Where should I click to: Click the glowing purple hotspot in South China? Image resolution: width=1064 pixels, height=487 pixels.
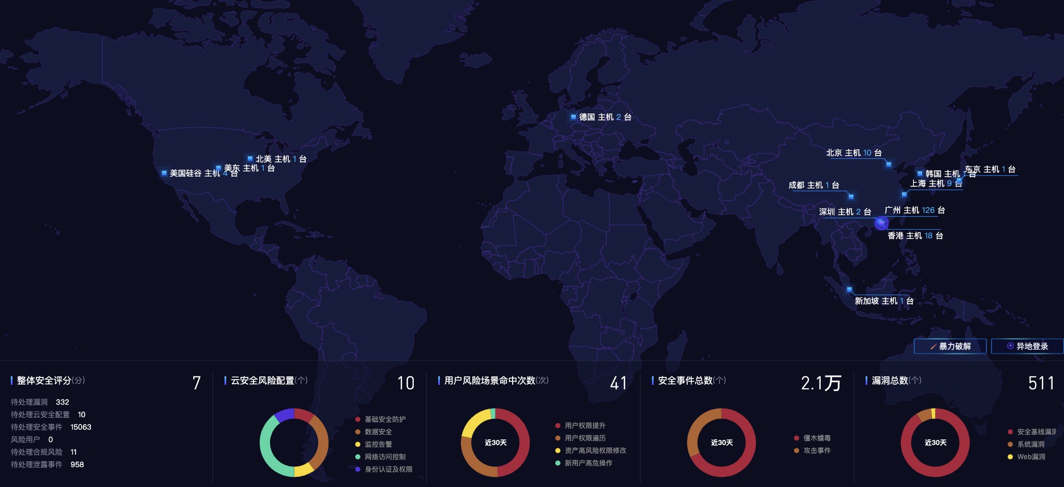[x=881, y=223]
